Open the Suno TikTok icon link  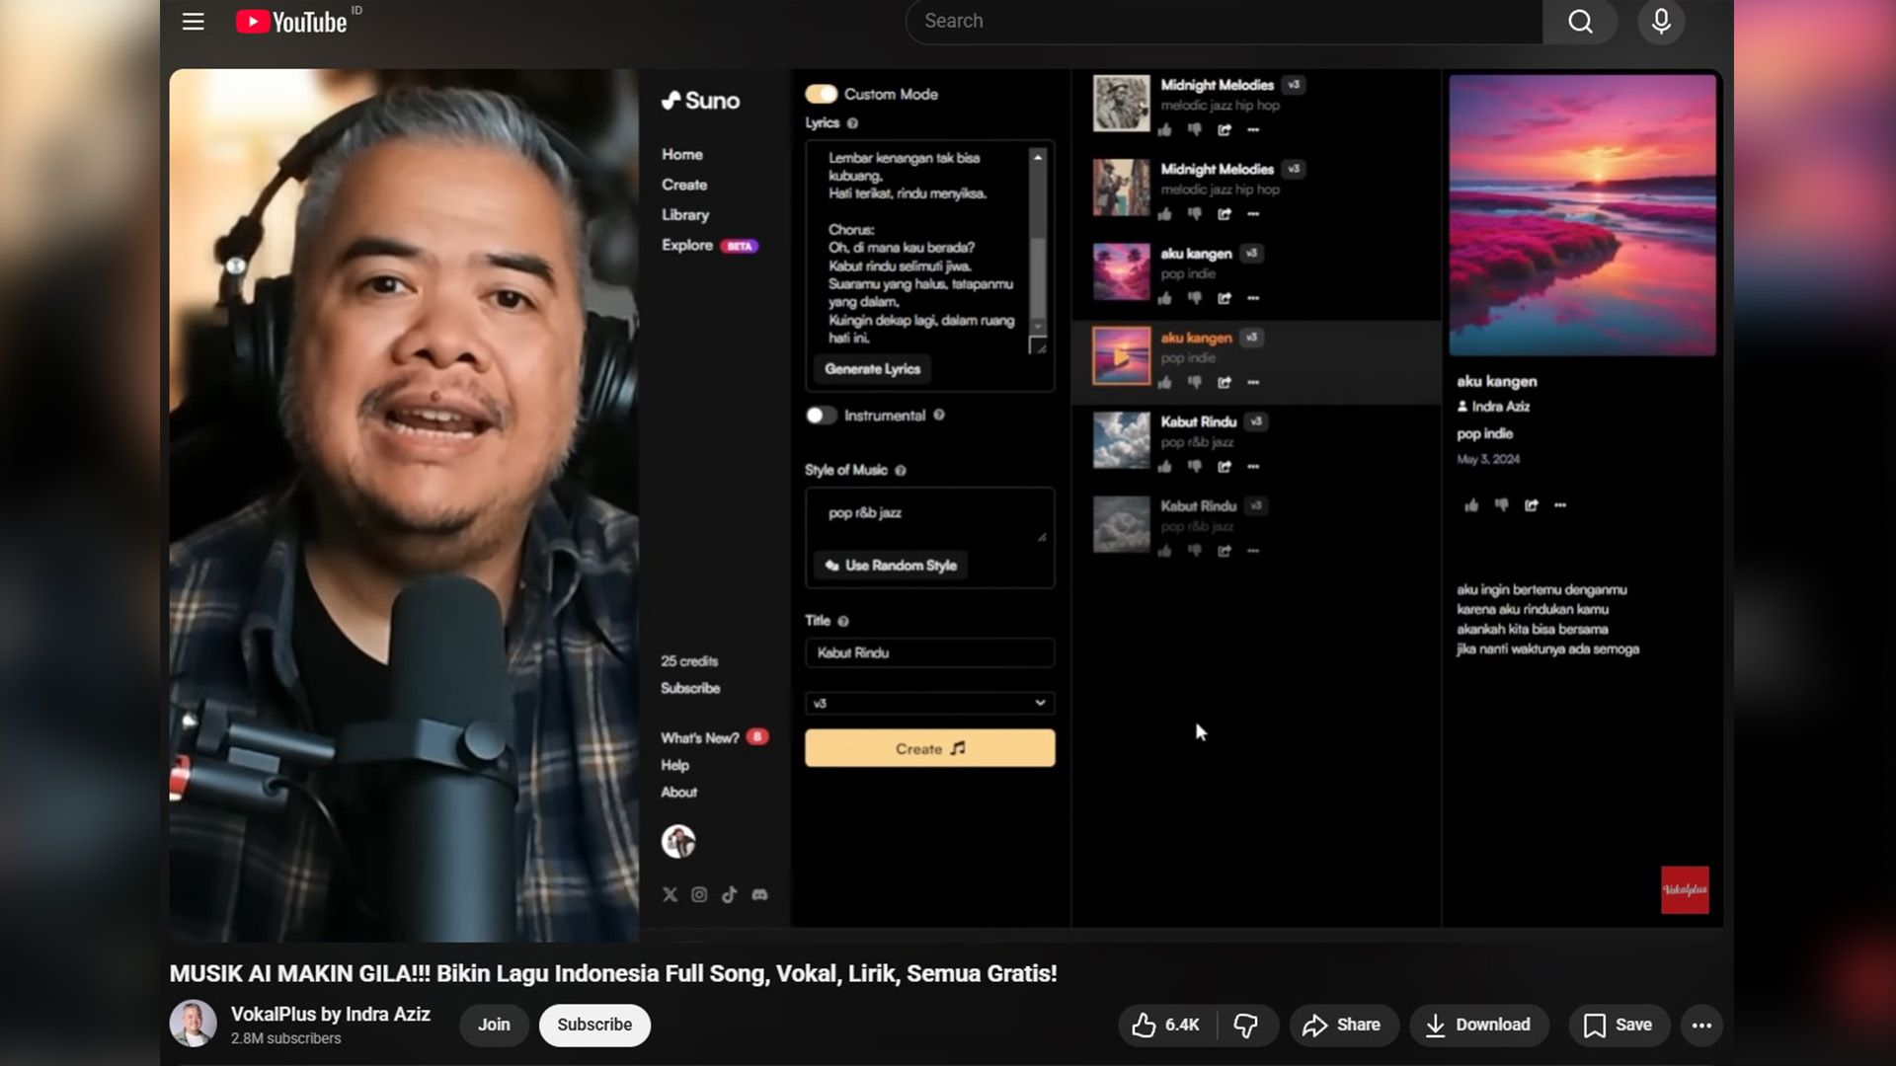(x=729, y=894)
